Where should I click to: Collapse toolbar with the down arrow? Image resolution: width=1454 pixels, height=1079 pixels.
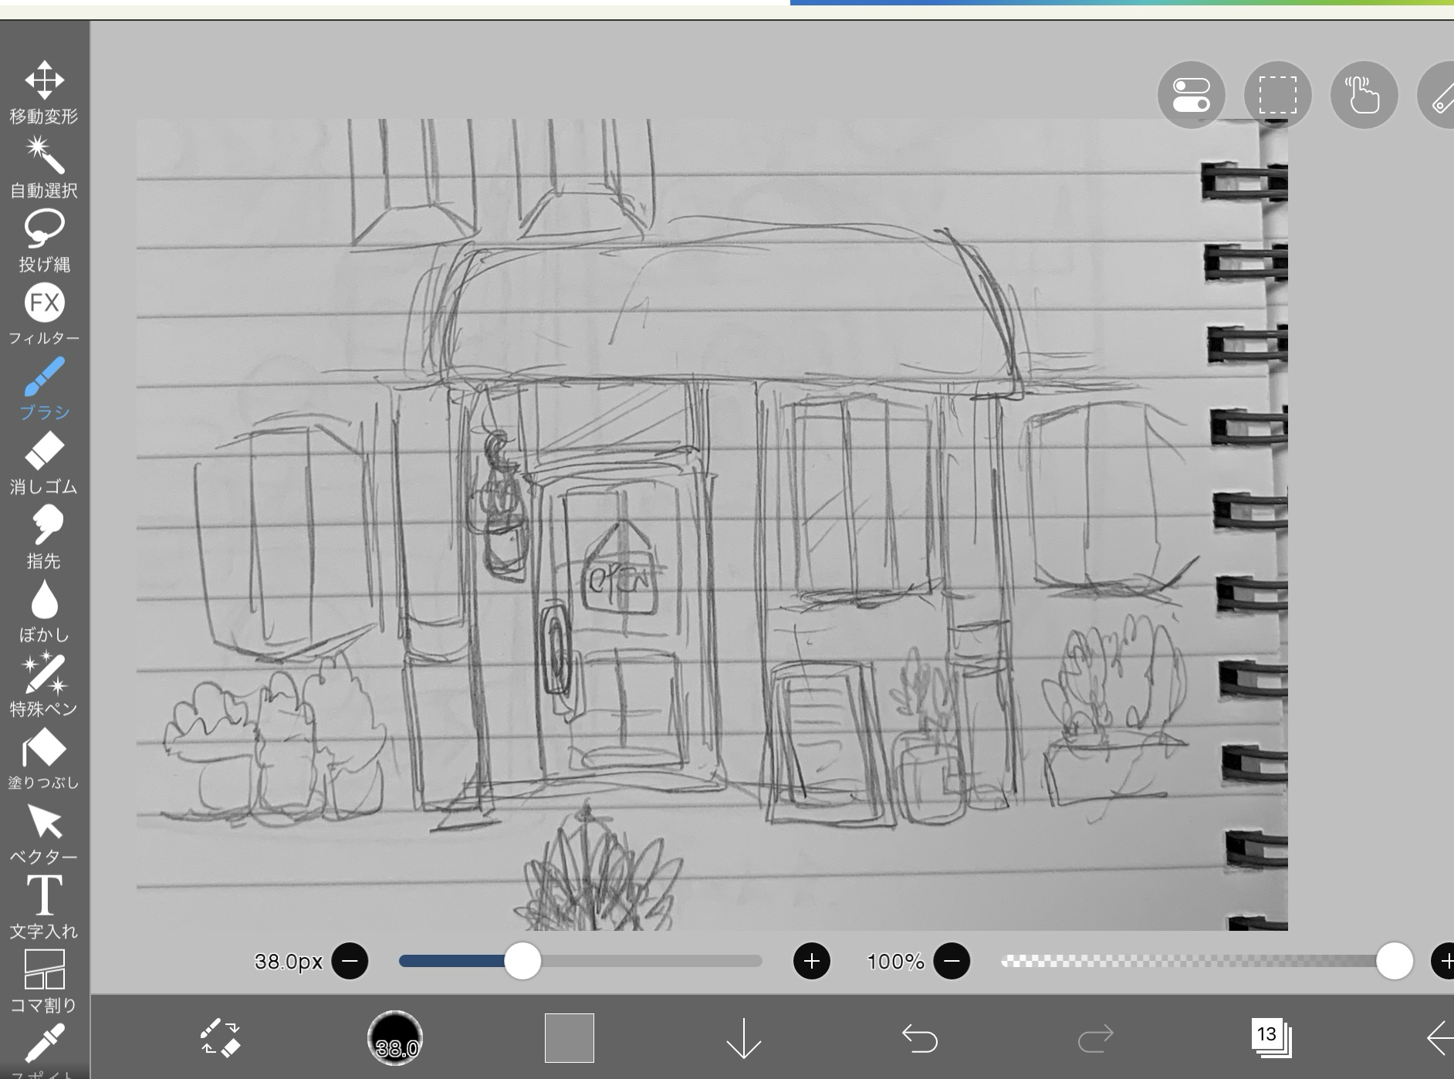[744, 1038]
